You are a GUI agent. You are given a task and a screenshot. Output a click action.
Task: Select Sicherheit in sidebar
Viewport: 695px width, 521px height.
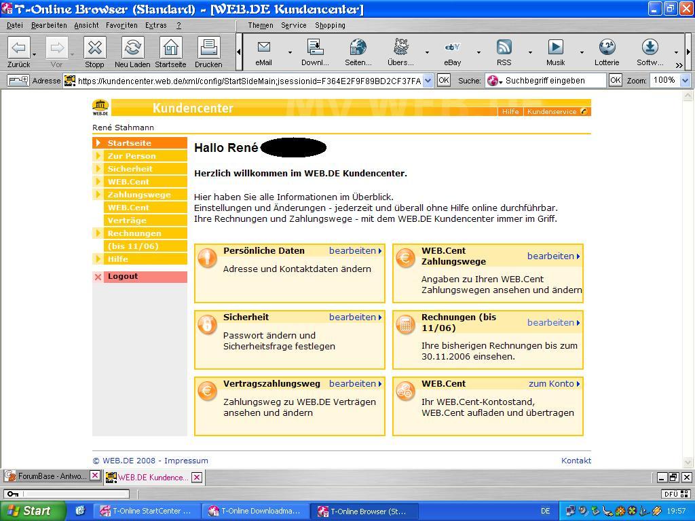point(140,169)
